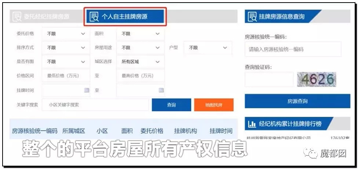Click the 房源核验统一编码 column header
Viewport: 358px width, 169px height.
34,131
